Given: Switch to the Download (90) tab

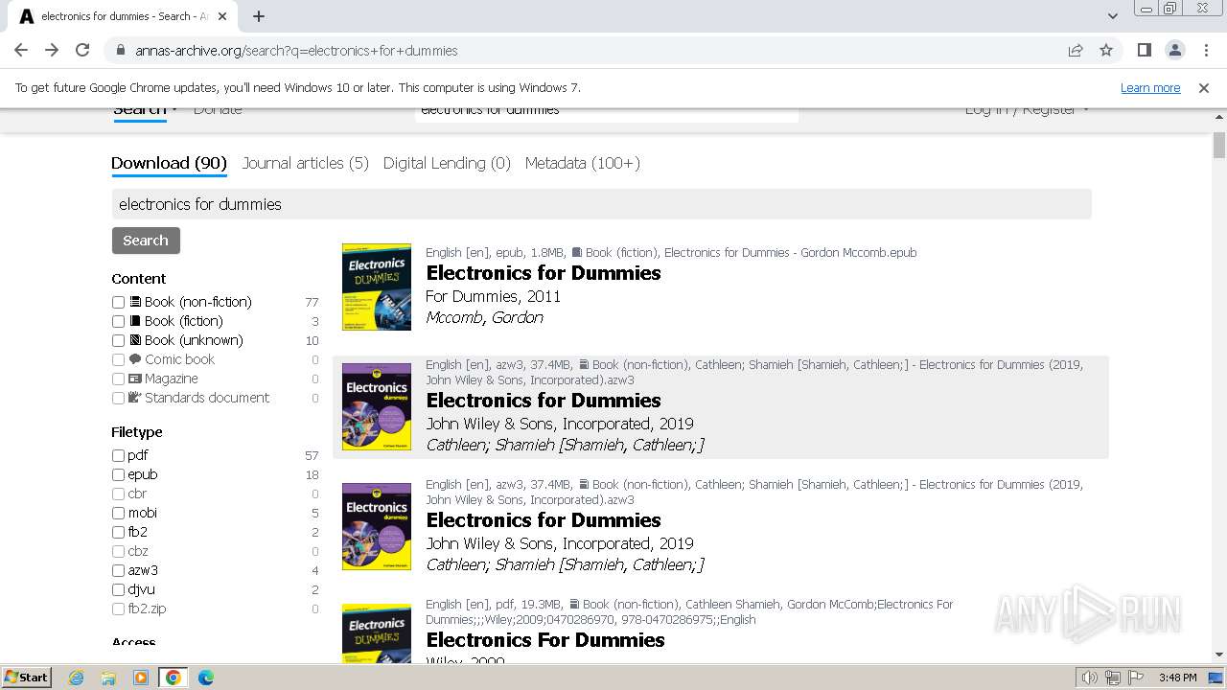Looking at the screenshot, I should coord(169,163).
